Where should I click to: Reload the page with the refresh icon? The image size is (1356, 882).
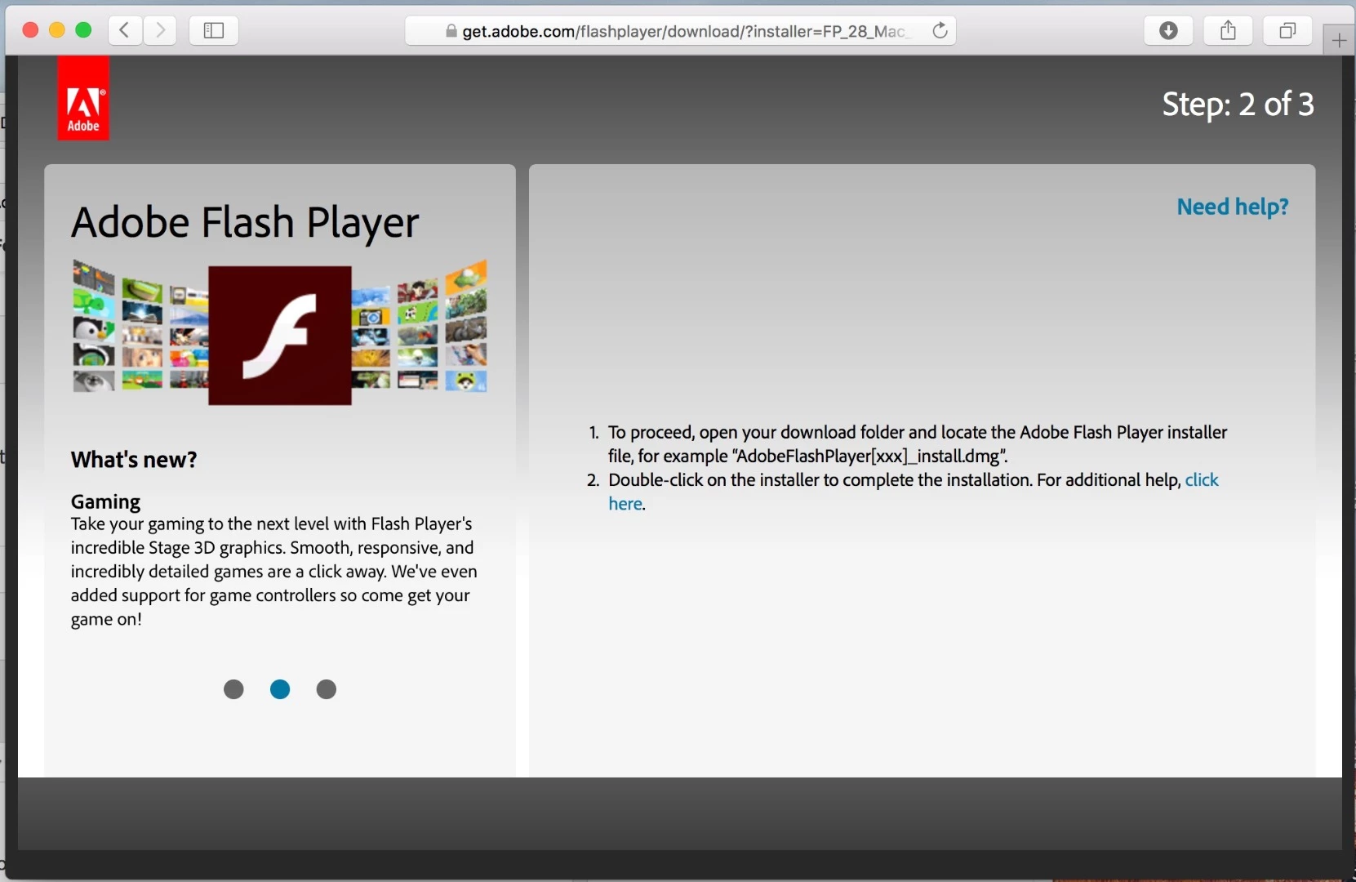(x=940, y=31)
